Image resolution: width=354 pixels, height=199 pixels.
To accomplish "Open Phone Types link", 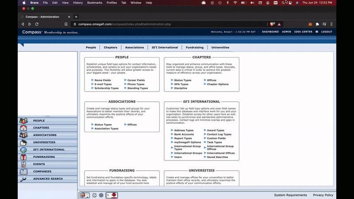I will pos(136,84).
